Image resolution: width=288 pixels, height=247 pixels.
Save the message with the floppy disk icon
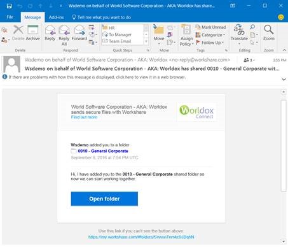tap(9, 6)
